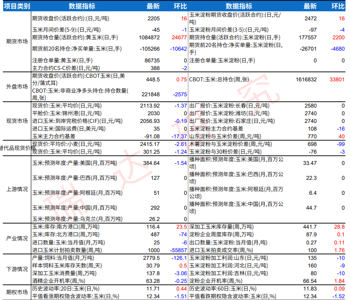Click the CBOT:玉米:总持仓 indicator cell
350x300 pixels.
click(x=219, y=79)
